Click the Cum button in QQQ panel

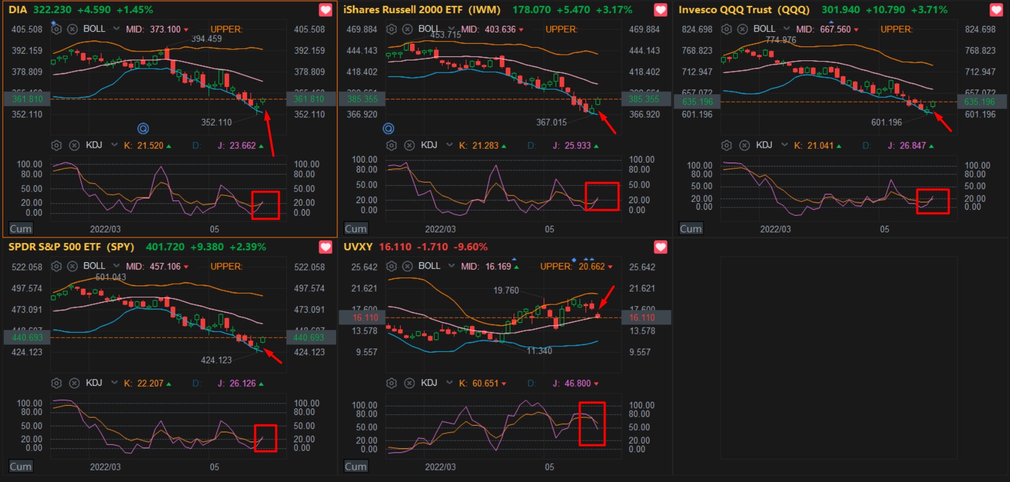[x=691, y=229]
